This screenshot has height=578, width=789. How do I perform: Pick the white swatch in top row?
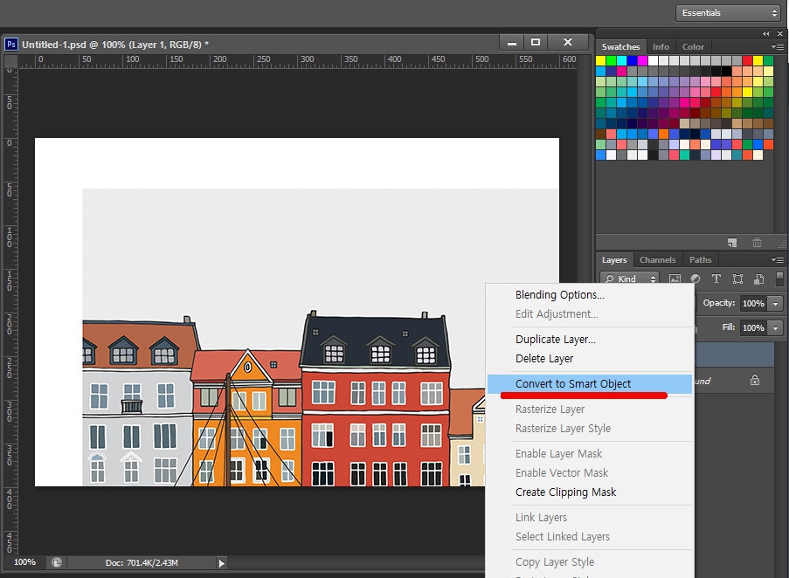(654, 61)
